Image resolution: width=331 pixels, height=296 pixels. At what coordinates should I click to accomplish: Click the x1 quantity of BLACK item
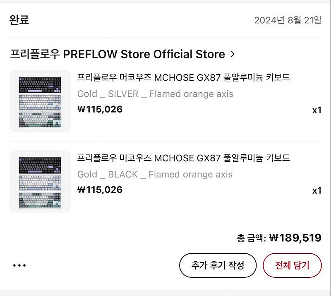317,191
